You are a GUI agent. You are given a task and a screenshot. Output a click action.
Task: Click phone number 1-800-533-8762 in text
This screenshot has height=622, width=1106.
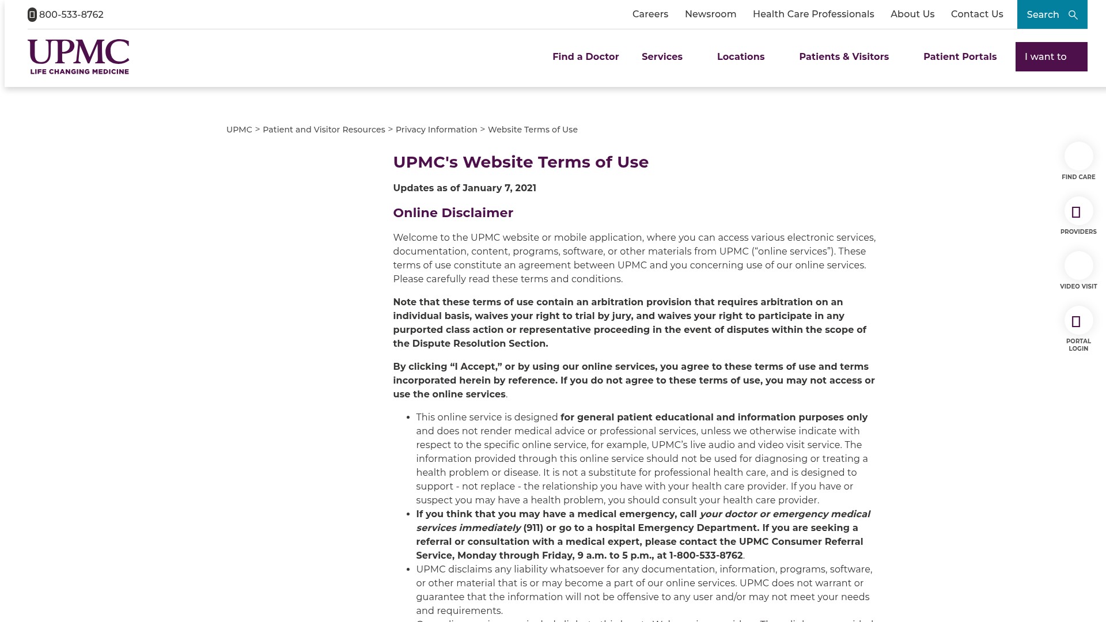pos(706,555)
